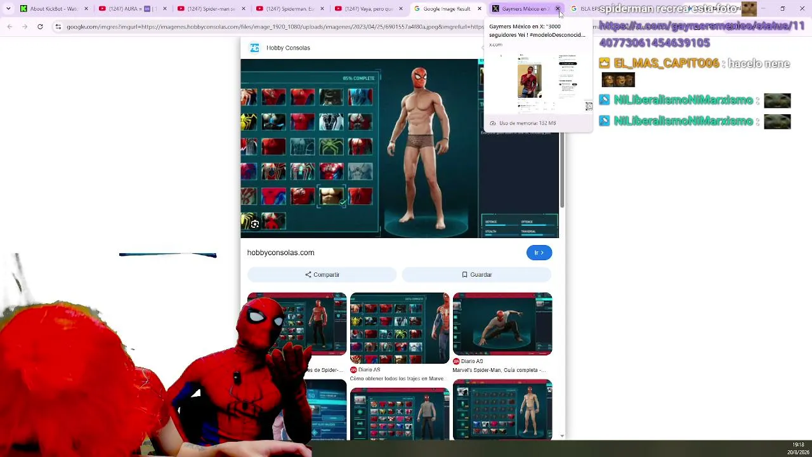The image size is (812, 457).
Task: Close the Spiderman. Es YouTube tab
Action: pos(322,9)
